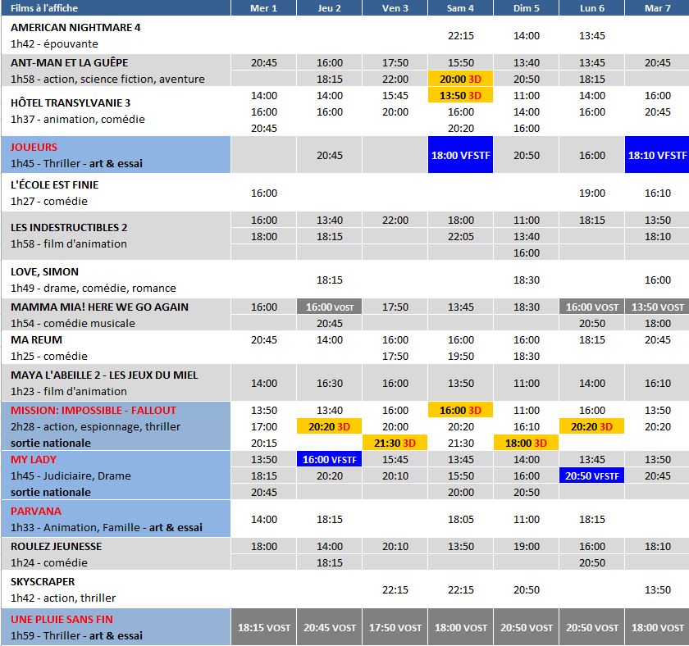Select Joueurs 18:00 VFSTF Saturday showtime
Image resolution: width=689 pixels, height=646 pixels.
[460, 155]
